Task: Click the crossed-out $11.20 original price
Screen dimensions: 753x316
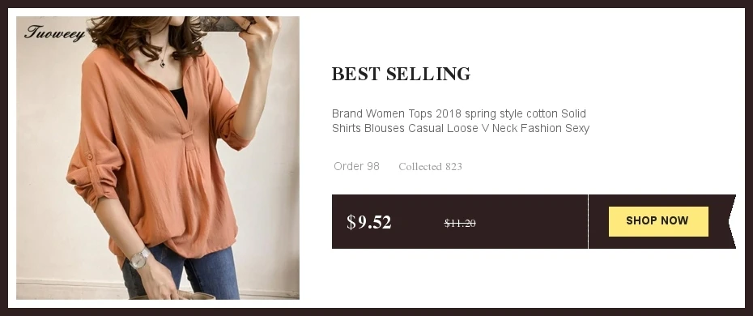Action: [460, 224]
